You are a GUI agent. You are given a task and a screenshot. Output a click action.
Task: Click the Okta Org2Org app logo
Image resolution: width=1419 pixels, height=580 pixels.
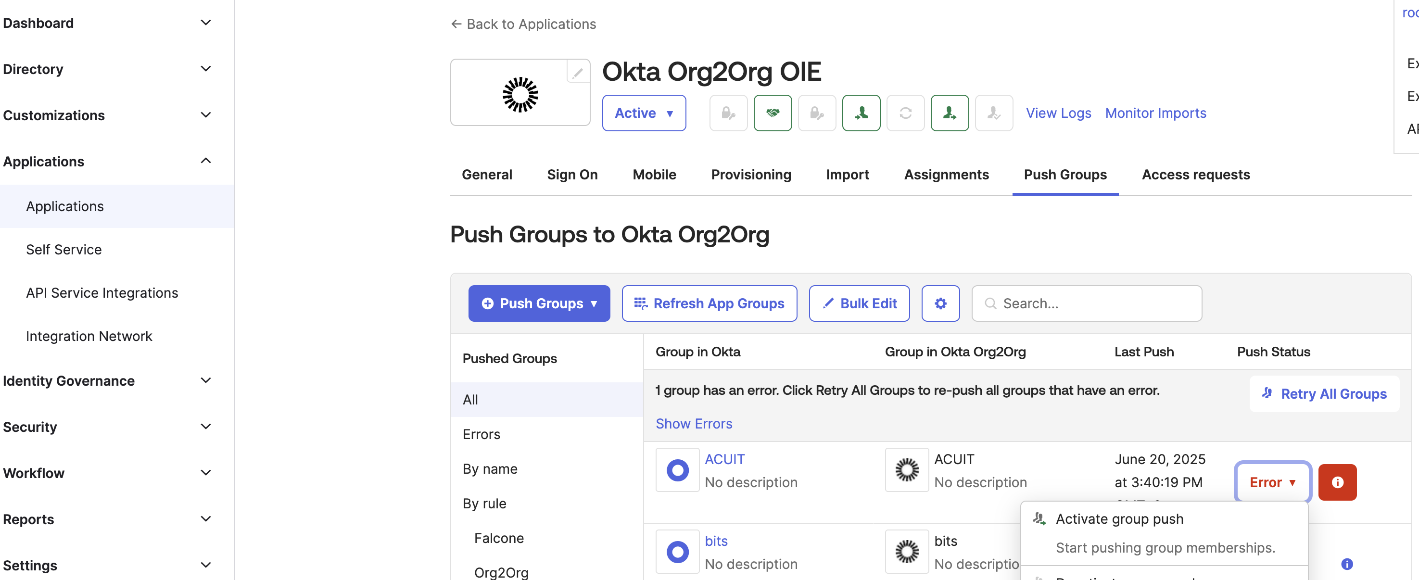[x=520, y=94]
